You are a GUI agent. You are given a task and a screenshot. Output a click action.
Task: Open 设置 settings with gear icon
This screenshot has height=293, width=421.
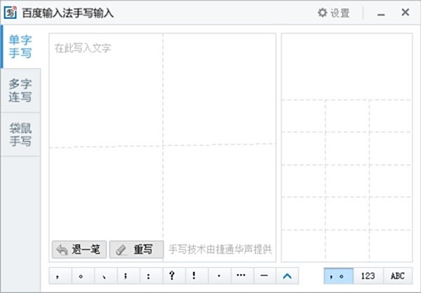[333, 13]
